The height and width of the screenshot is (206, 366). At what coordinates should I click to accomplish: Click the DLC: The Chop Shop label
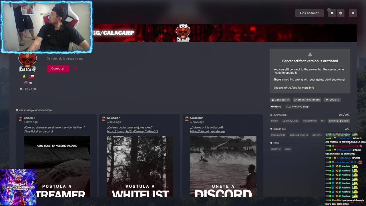coord(297,107)
